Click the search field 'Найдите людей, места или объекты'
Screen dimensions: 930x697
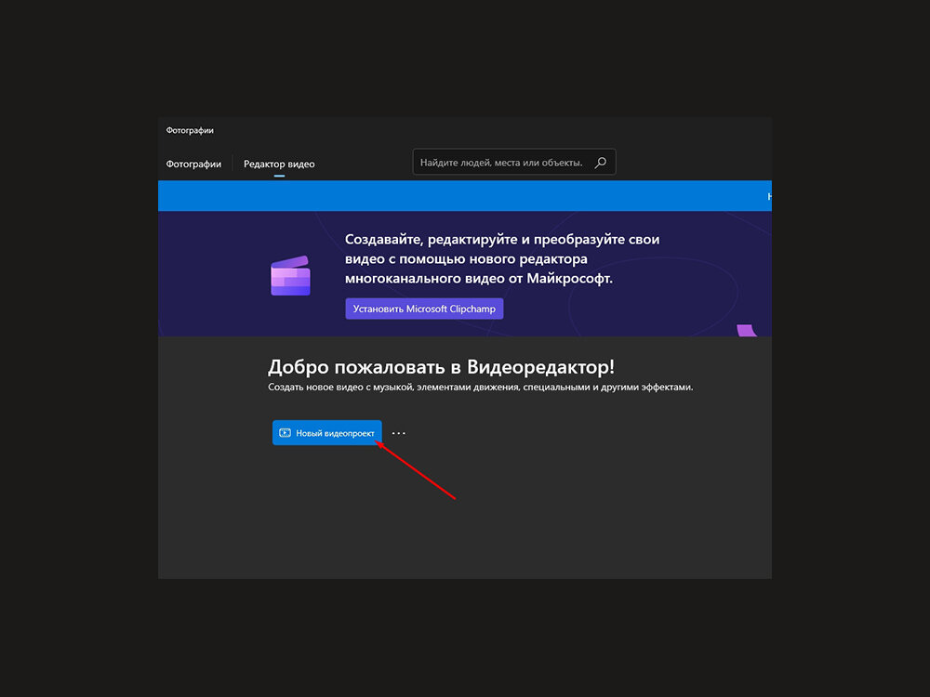513,162
